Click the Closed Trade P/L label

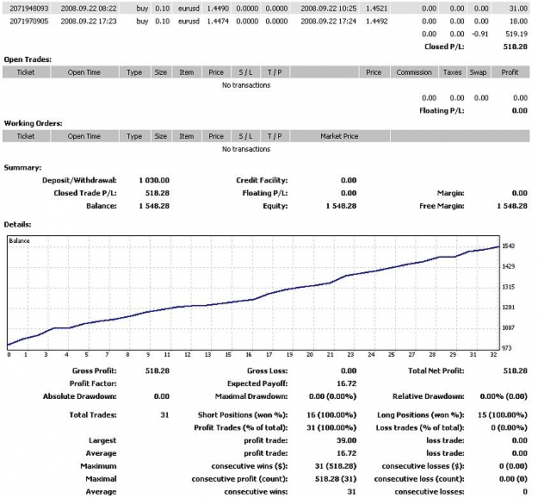click(x=85, y=193)
